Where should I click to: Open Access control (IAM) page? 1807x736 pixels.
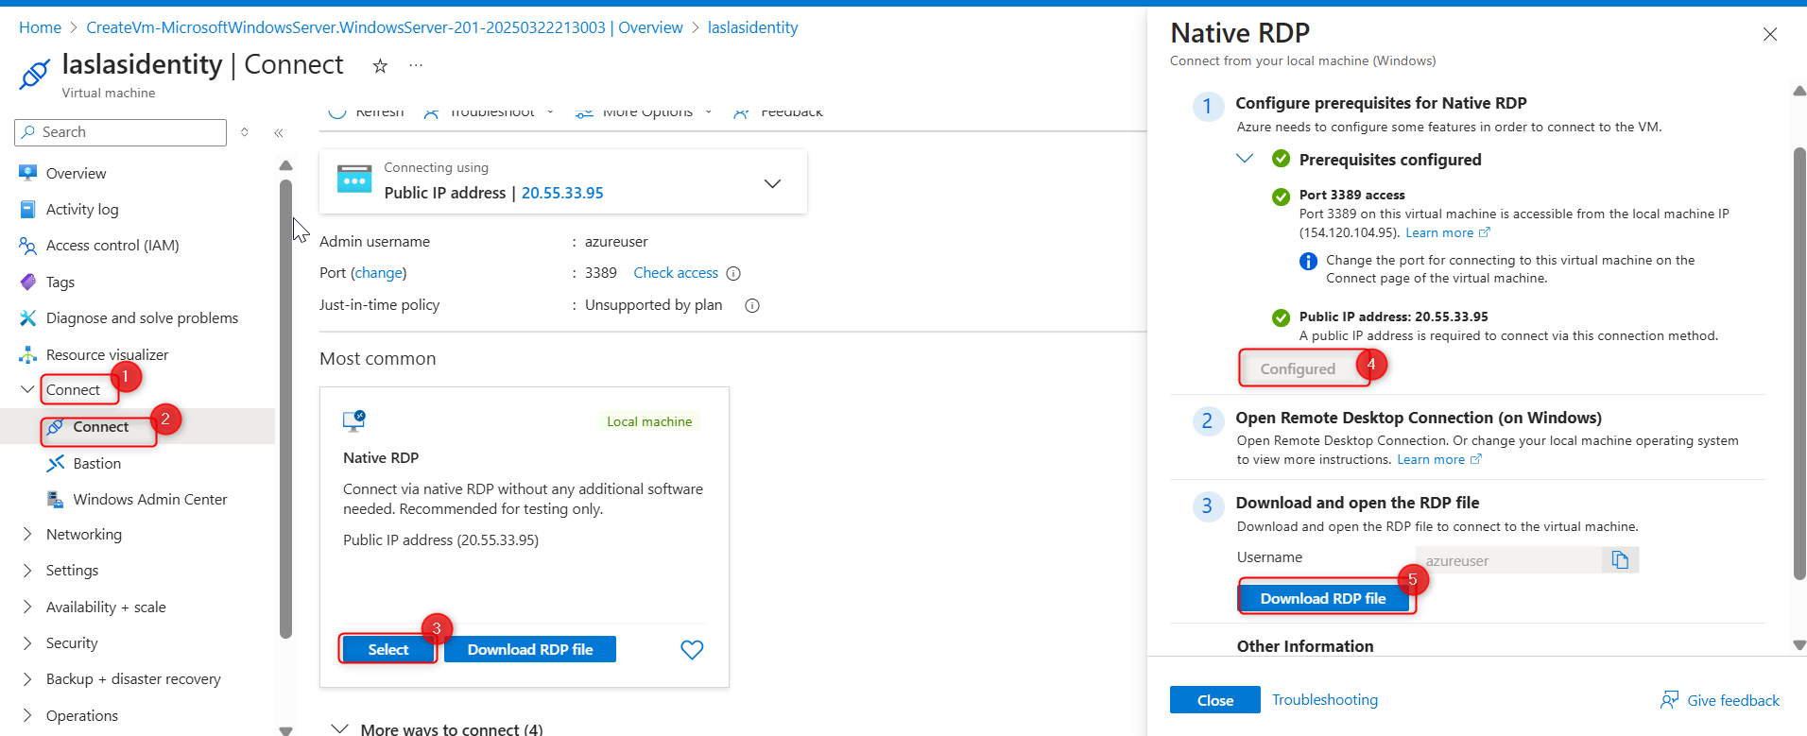coord(112,246)
